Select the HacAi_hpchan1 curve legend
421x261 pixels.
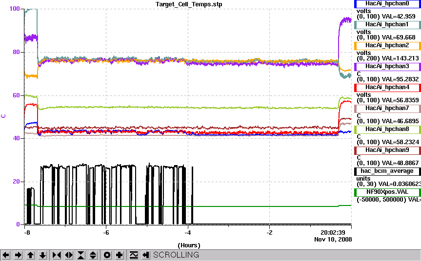click(x=387, y=25)
